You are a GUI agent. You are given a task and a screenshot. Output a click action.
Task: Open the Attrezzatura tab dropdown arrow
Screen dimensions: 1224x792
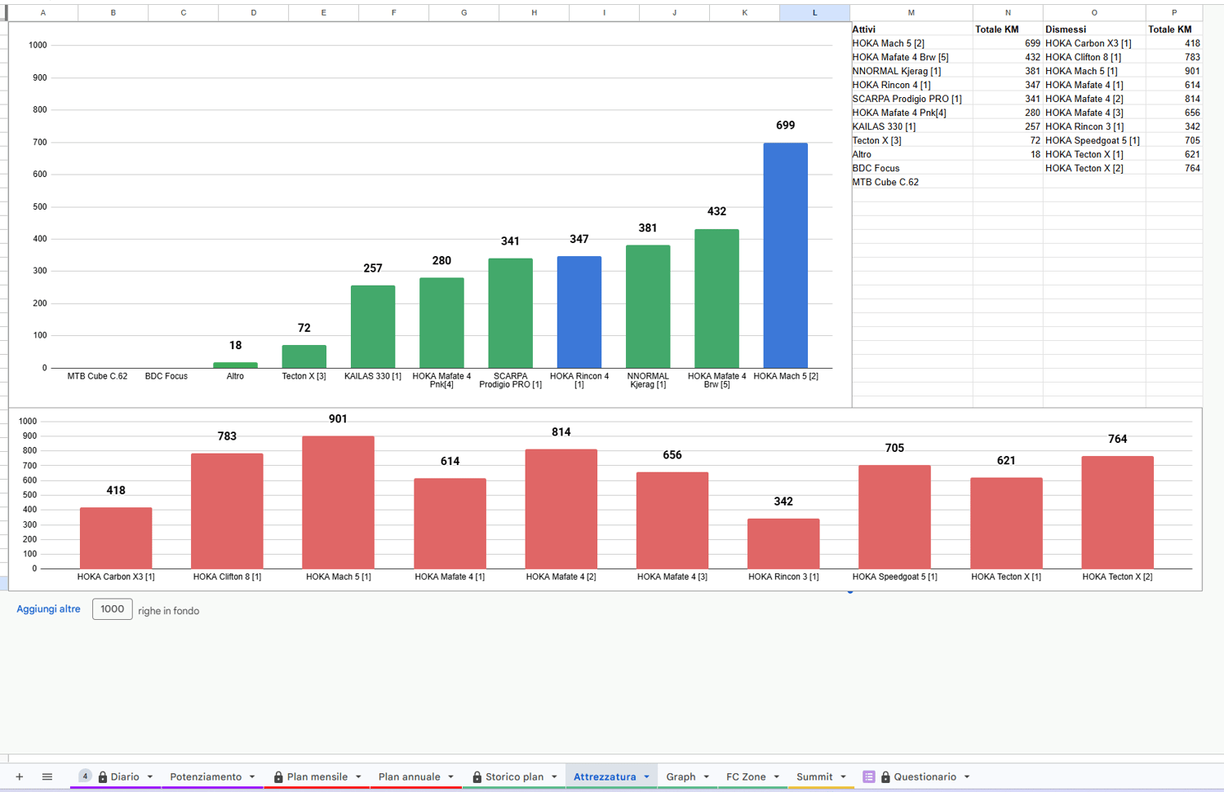[646, 777]
